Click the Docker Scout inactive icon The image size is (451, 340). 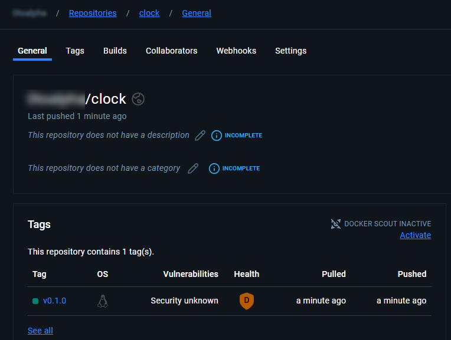(x=336, y=224)
